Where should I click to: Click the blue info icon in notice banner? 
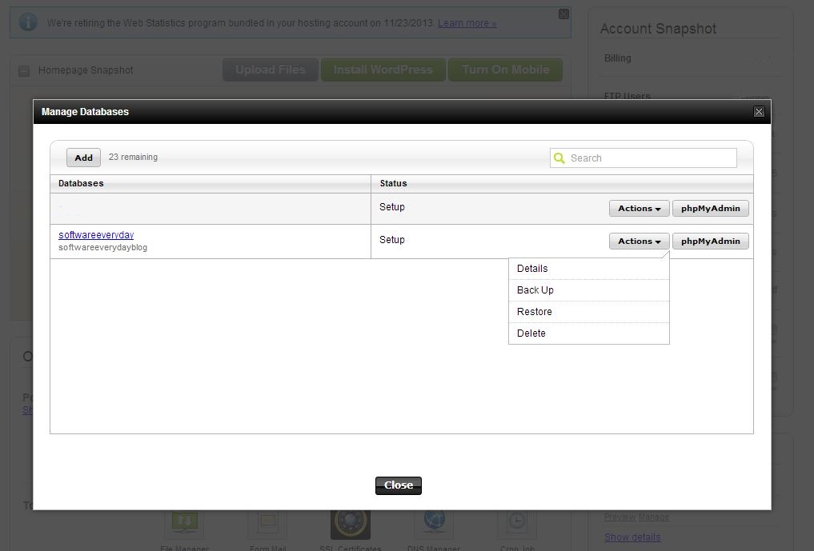(x=28, y=22)
